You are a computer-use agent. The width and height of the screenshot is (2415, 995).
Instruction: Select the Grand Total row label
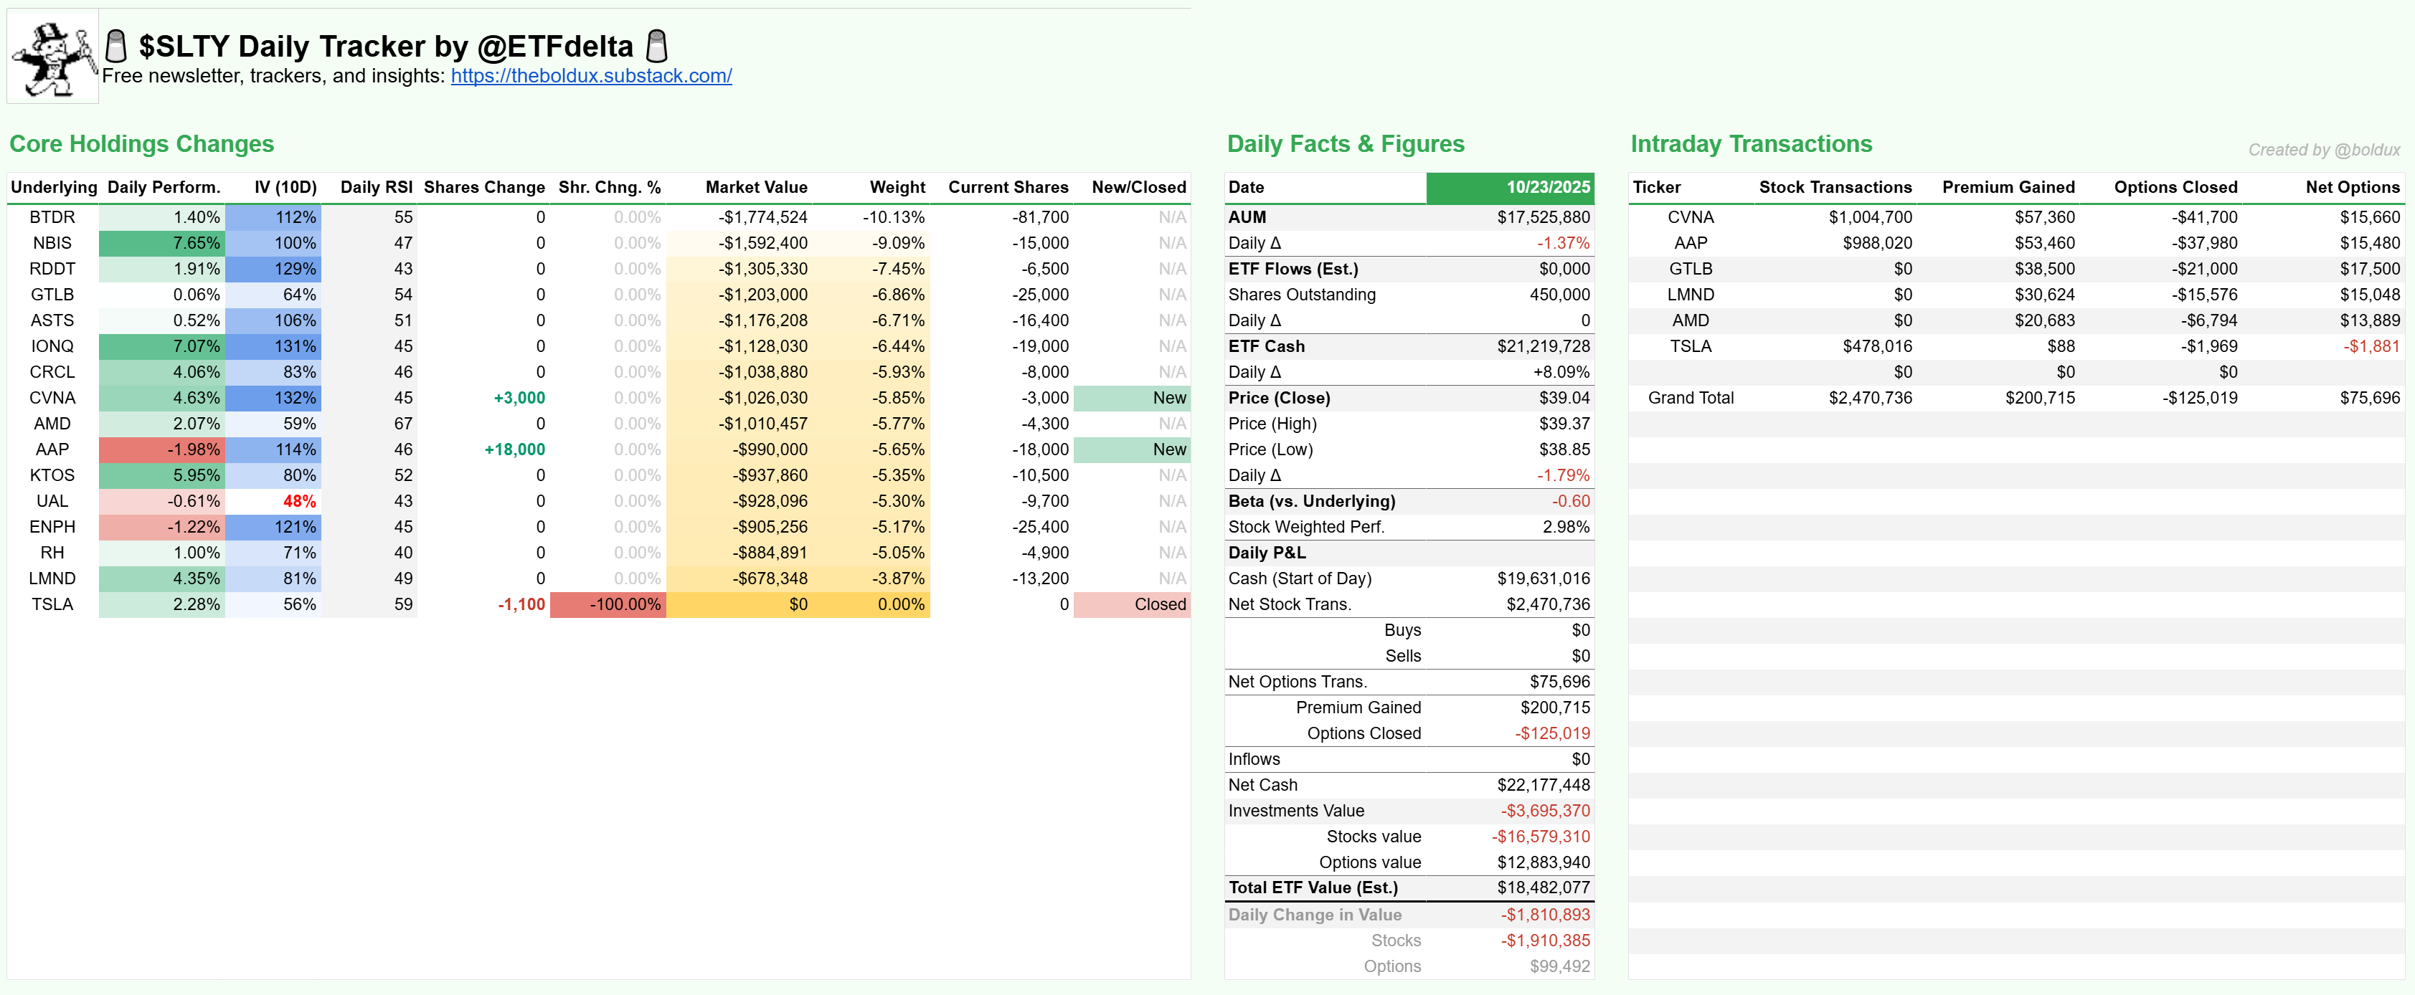tap(1691, 398)
